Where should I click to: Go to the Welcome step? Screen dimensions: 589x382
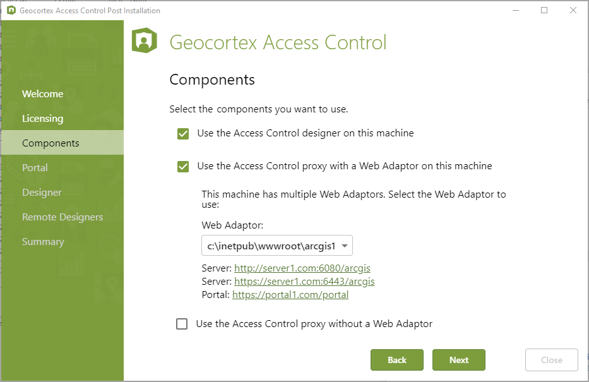[42, 94]
